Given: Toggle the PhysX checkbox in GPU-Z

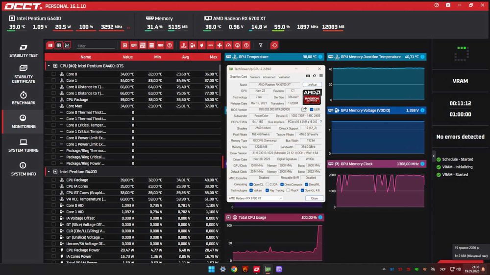Looking at the screenshot, I should point(288,190).
